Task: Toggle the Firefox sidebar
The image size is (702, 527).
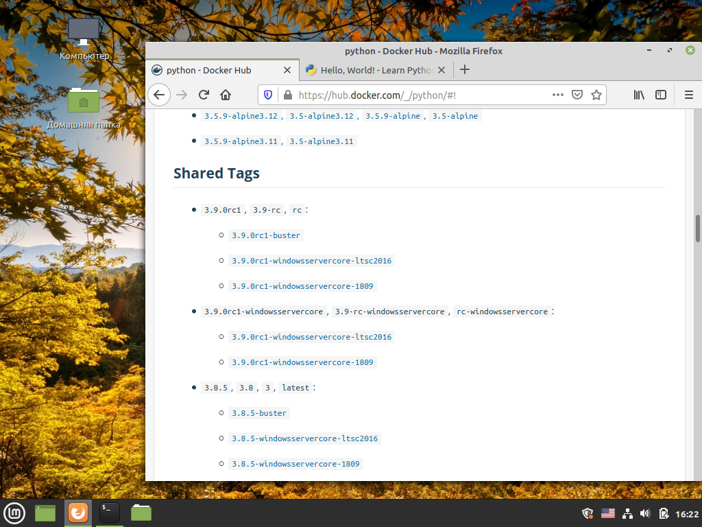Action: 661,95
